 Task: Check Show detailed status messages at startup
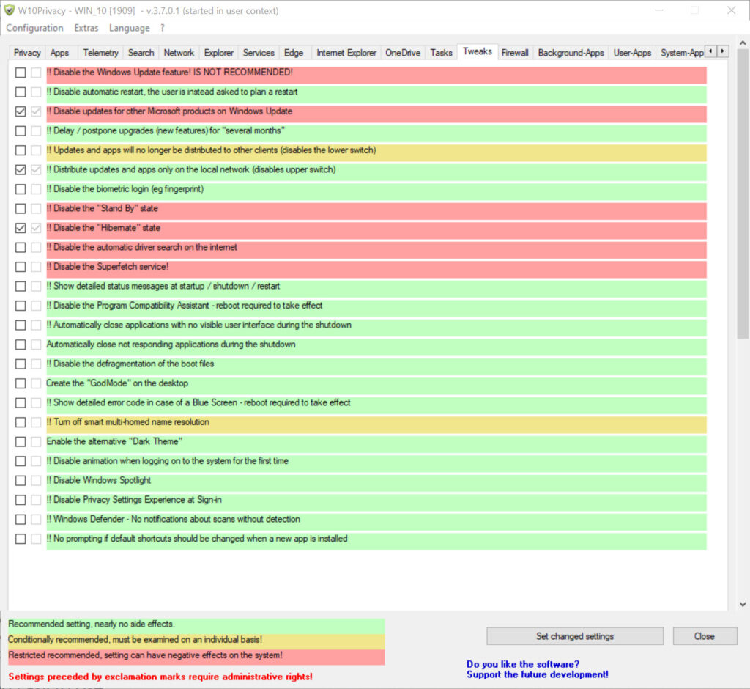point(21,286)
